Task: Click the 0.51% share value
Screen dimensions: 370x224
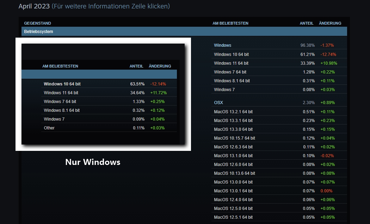Action: pyautogui.click(x=309, y=111)
